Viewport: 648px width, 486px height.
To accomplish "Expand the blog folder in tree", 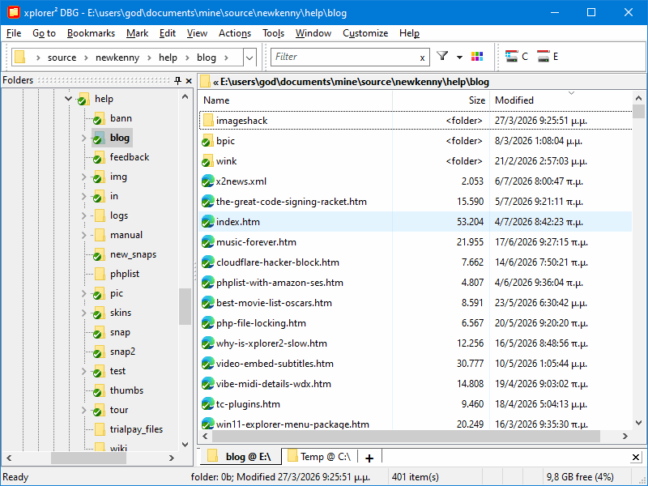I will 83,138.
